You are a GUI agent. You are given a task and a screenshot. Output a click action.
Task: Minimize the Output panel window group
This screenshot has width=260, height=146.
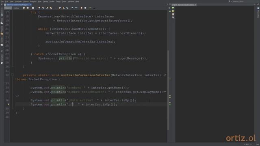(255, 5)
